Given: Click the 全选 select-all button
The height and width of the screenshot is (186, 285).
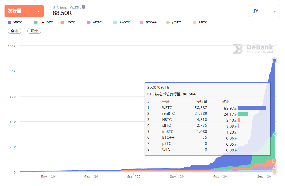Looking at the screenshot, I should click(15, 31).
